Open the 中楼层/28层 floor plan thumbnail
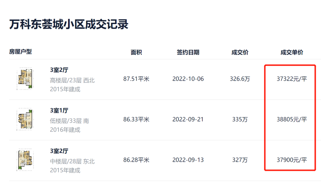 click(x=25, y=160)
